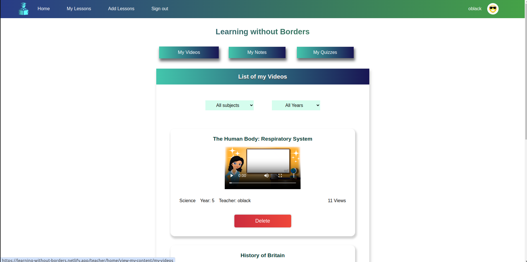This screenshot has height=262, width=527.
Task: Open the video player's more options icon
Action: tap(293, 176)
